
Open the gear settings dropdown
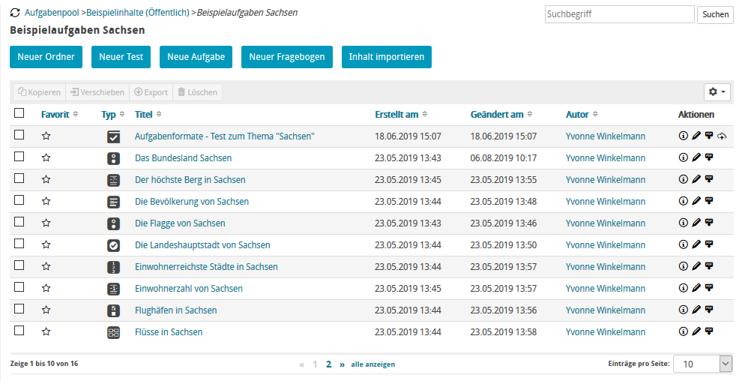717,92
